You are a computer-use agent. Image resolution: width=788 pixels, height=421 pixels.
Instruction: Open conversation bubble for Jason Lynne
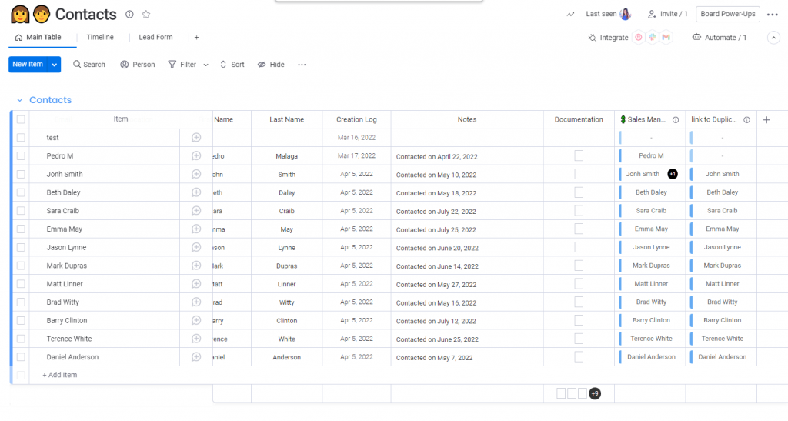[x=196, y=247]
